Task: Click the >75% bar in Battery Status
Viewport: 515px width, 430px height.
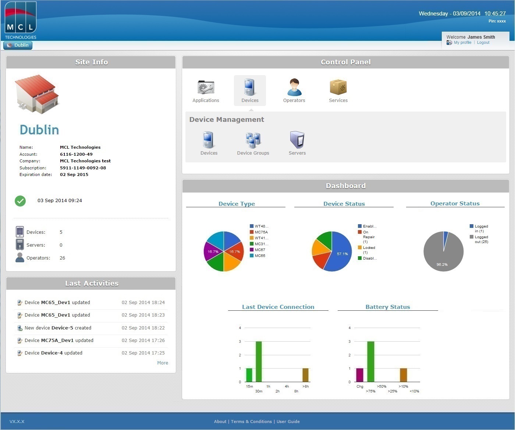Action: 370,362
